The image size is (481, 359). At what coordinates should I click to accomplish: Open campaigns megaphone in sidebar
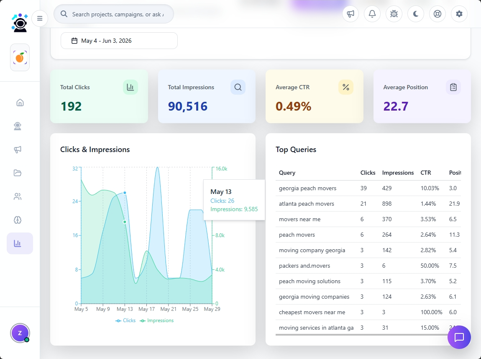tap(18, 150)
